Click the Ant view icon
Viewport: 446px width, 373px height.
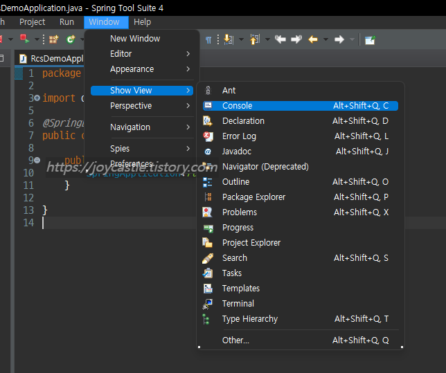(208, 91)
